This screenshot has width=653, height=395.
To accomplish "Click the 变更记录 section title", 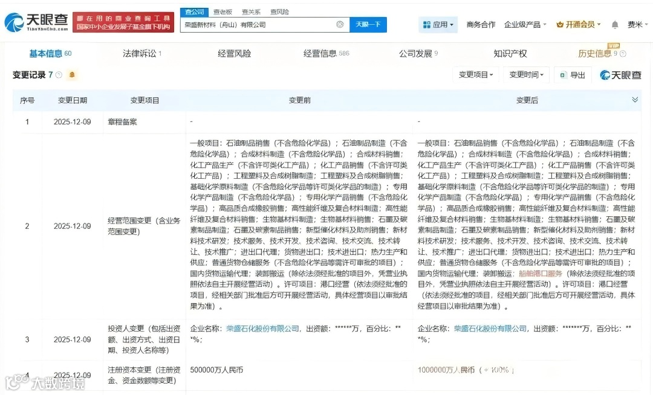I will (x=29, y=75).
